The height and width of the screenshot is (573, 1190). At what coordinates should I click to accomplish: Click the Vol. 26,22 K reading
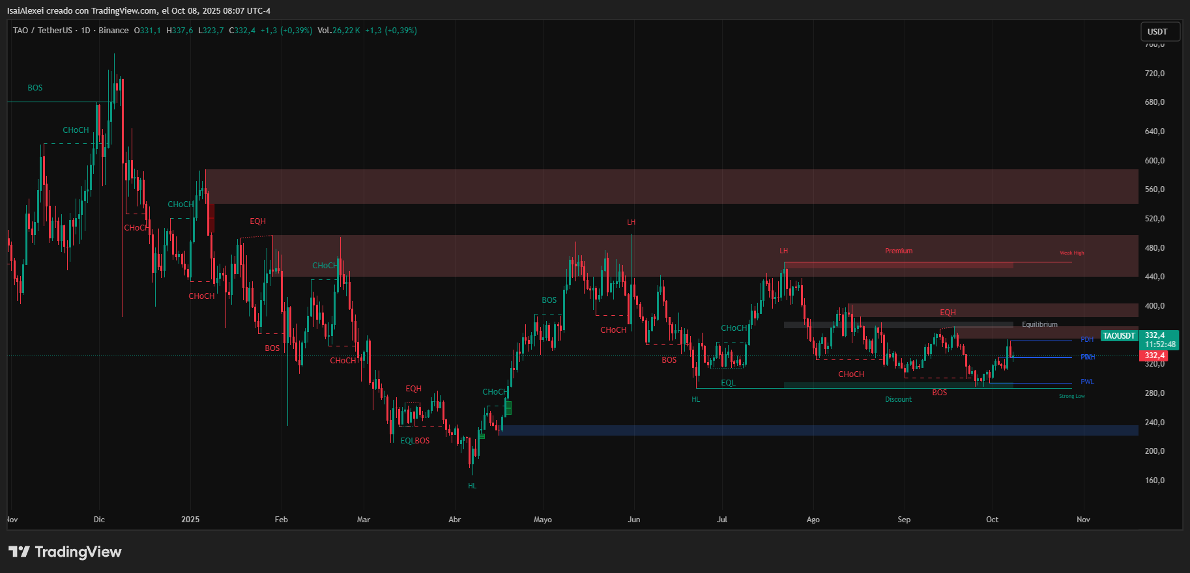(339, 31)
